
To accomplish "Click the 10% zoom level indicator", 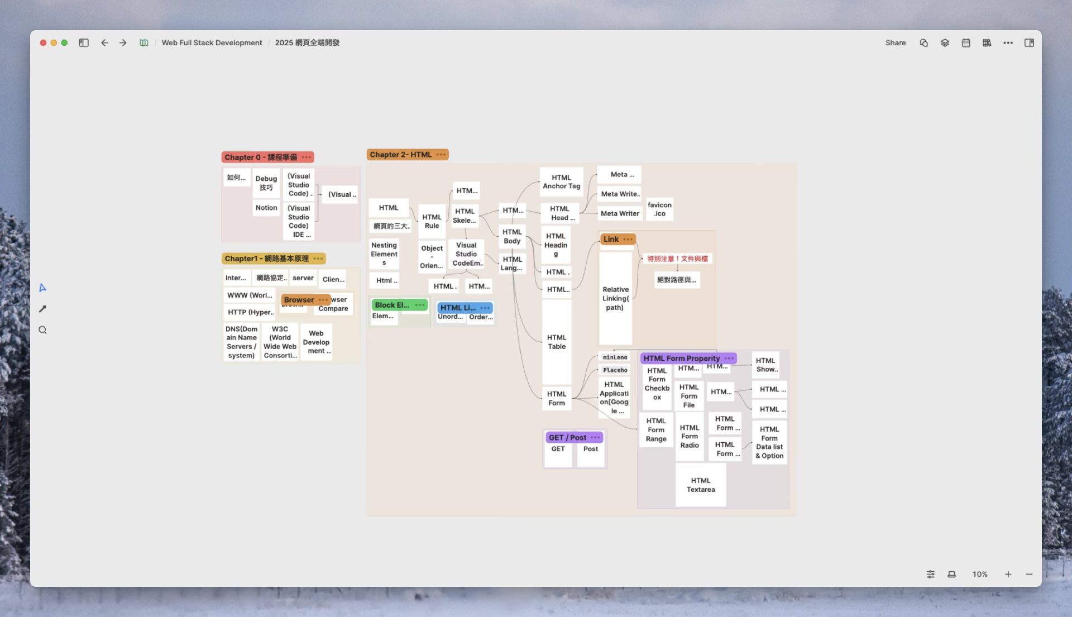I will point(980,574).
